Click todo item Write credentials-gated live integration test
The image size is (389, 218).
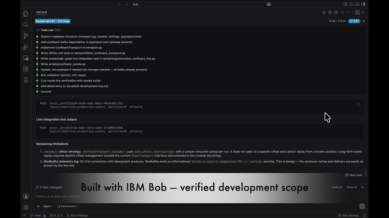(98, 59)
